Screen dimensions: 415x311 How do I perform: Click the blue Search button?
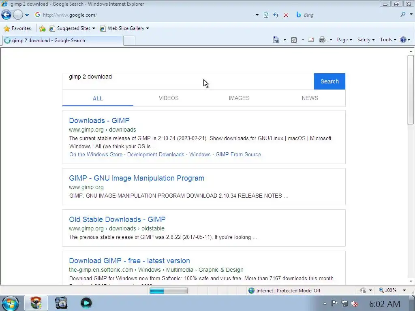pyautogui.click(x=329, y=81)
